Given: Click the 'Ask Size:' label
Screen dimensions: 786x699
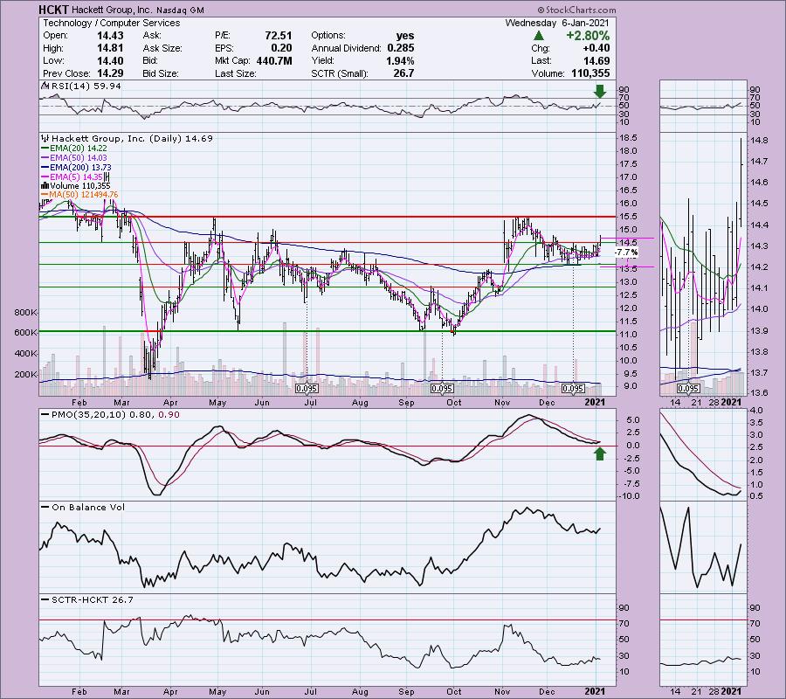Looking at the screenshot, I should 163,48.
